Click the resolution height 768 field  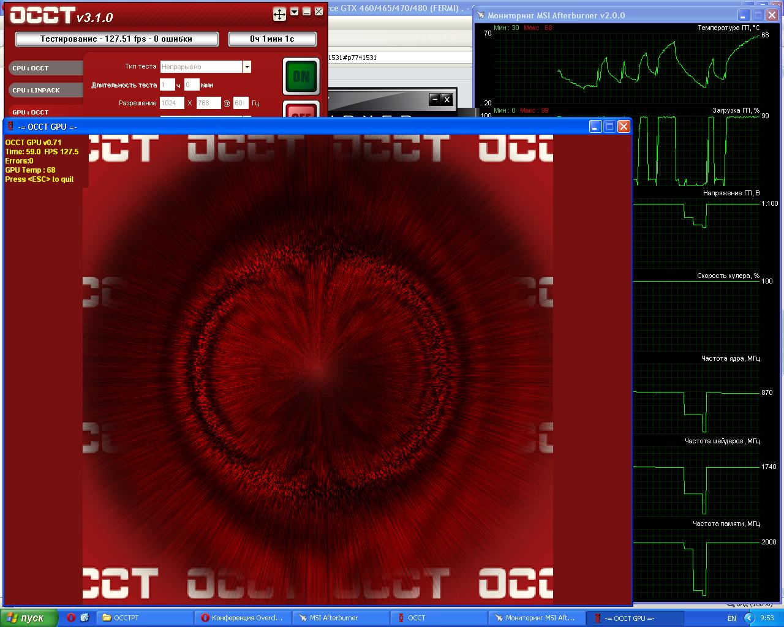coord(209,103)
